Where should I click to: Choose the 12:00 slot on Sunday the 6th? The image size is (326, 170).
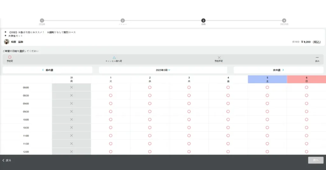click(x=306, y=152)
